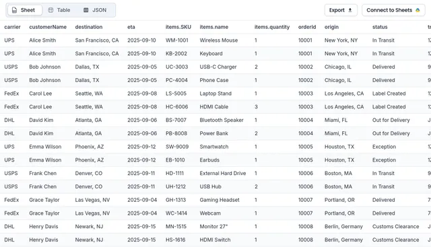Select the HDMI Cable cell
Screen dimensions: 431x247
coord(214,107)
